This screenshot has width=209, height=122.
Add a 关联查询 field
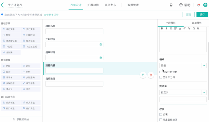coord(31,78)
